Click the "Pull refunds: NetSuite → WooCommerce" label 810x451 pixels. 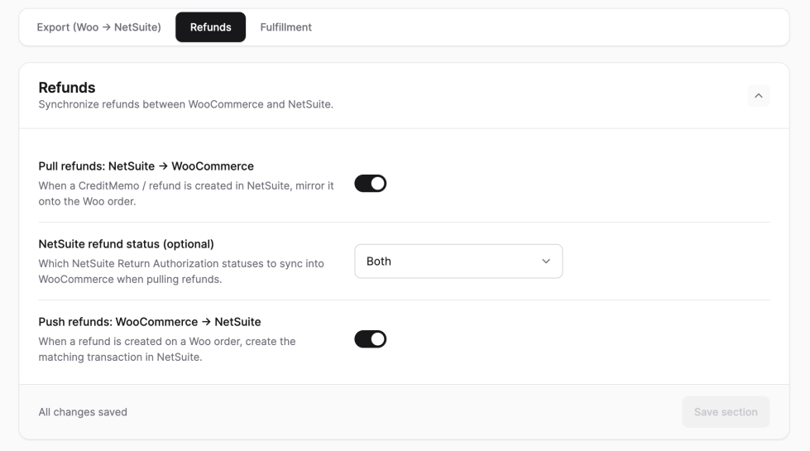pyautogui.click(x=146, y=166)
